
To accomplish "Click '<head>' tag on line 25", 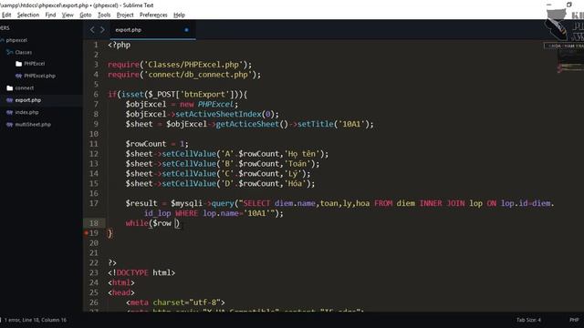I will 121,292.
